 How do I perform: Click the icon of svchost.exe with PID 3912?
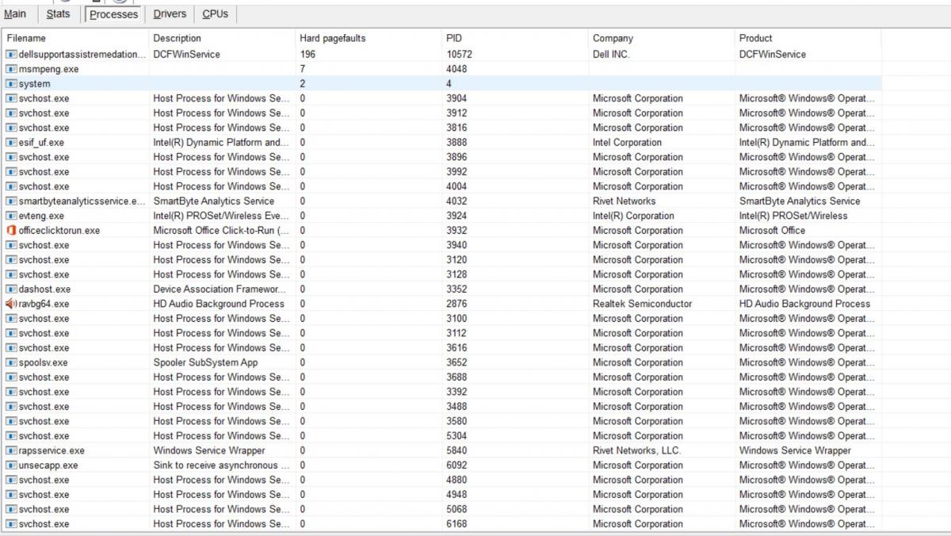(x=12, y=113)
